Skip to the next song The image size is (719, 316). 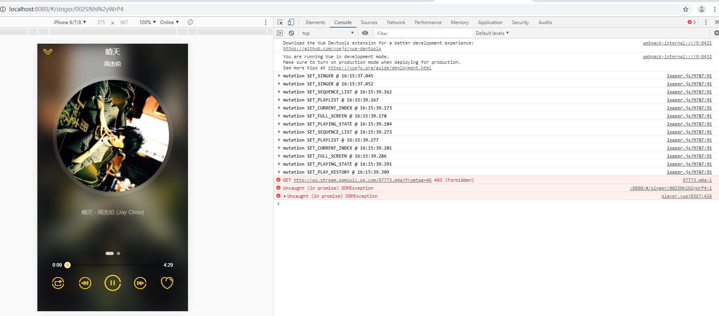140,283
